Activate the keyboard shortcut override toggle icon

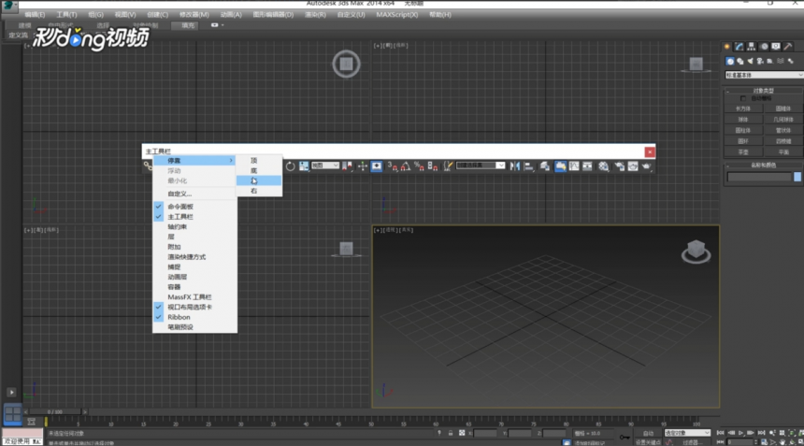tap(377, 166)
